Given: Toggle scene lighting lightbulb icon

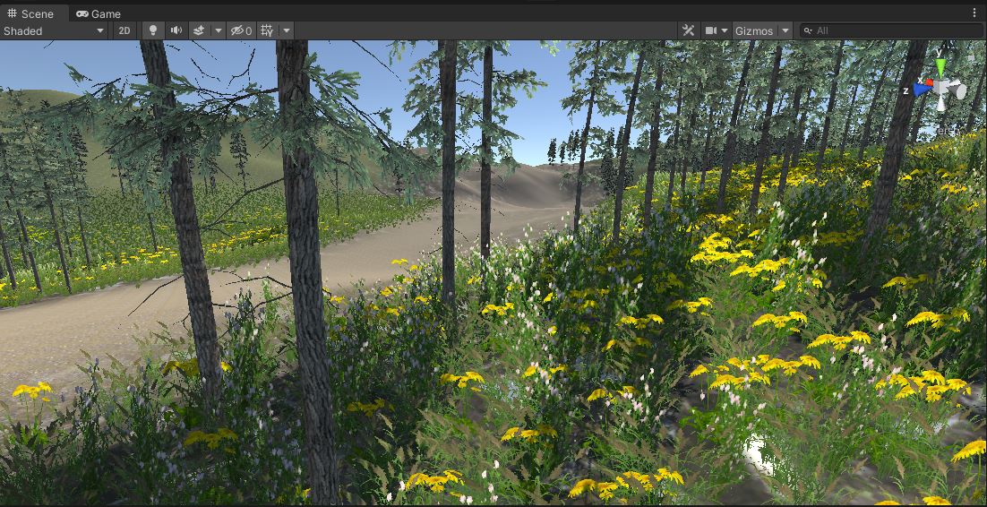Looking at the screenshot, I should pyautogui.click(x=152, y=30).
